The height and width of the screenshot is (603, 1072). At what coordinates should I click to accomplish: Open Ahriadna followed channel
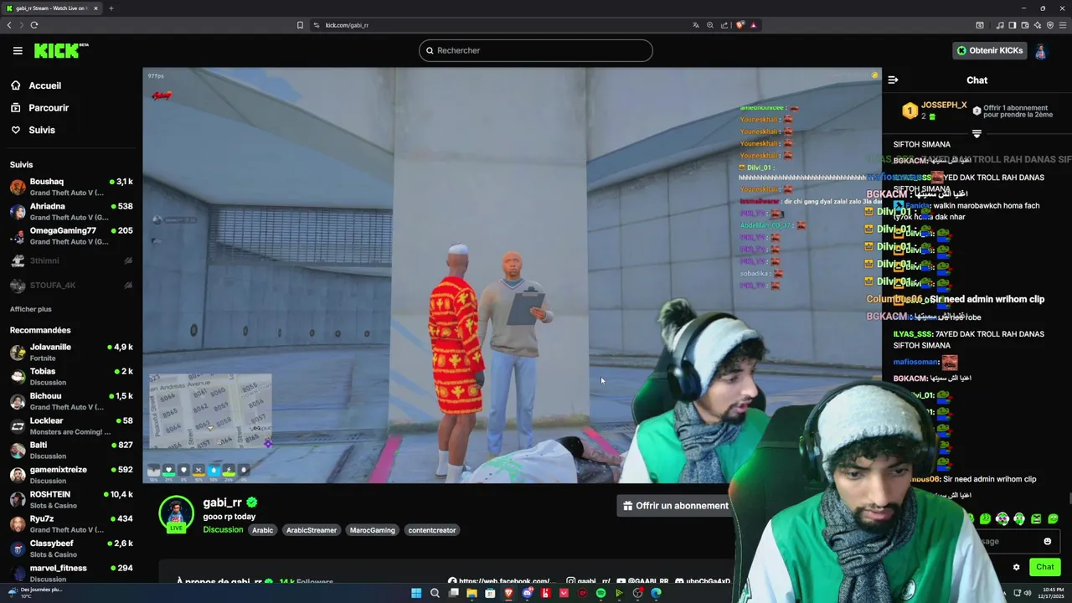[x=71, y=211]
